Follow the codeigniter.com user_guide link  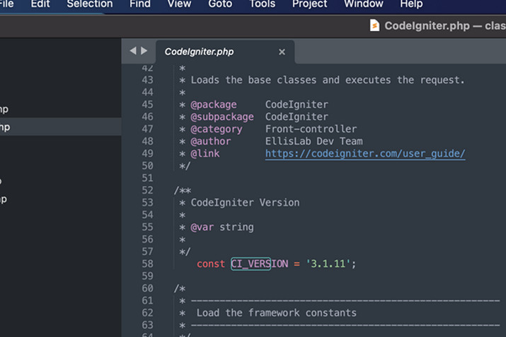[x=365, y=153]
